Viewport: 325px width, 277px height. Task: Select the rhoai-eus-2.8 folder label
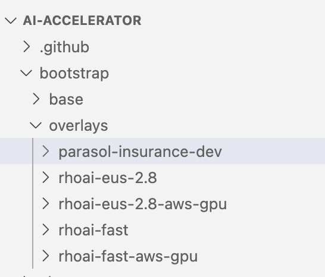(x=108, y=178)
